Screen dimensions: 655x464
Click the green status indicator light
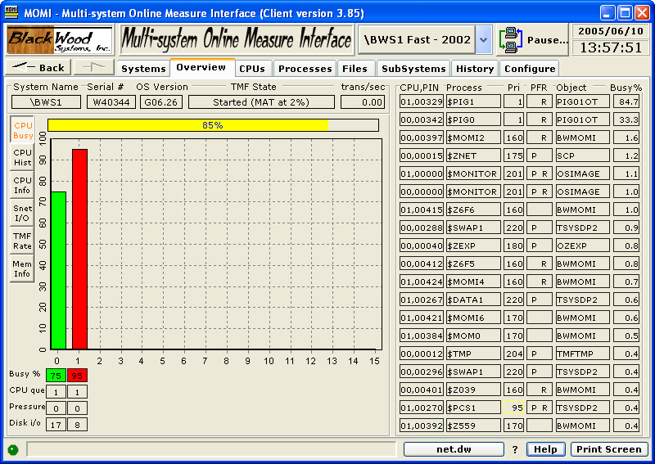[x=13, y=449]
